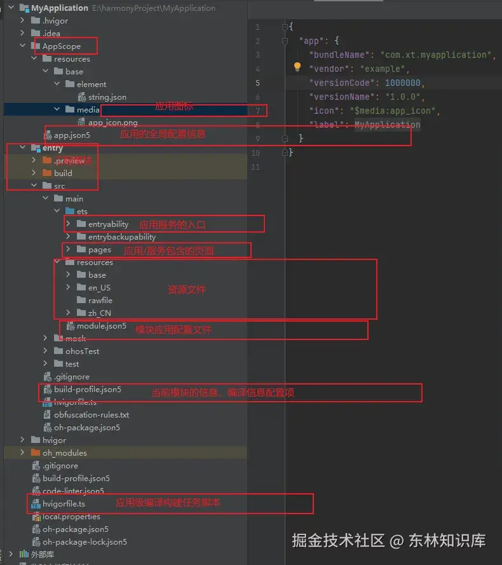The height and width of the screenshot is (565, 502).
Task: Click the module.json5 file icon
Action: (71, 326)
